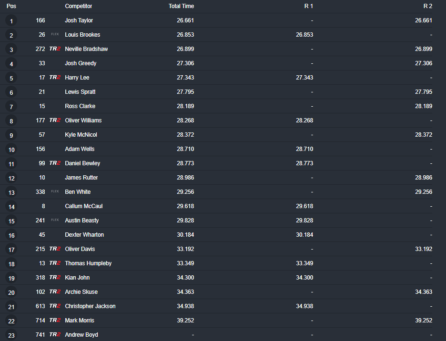The width and height of the screenshot is (446, 341).
Task: Select the FLEX icon beside Ben White
Action: (55, 192)
